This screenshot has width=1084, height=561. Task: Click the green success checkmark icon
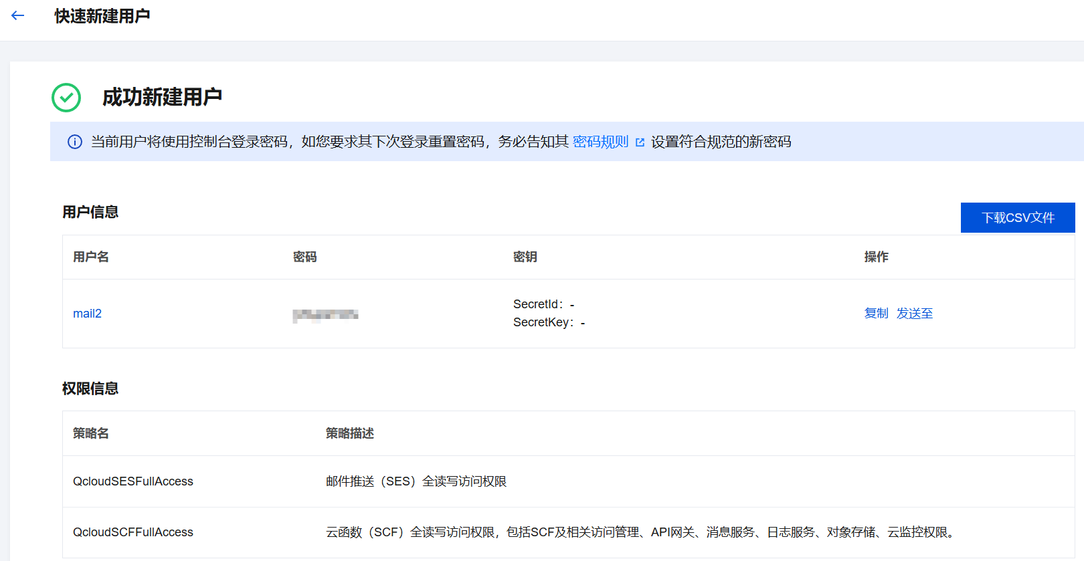tap(66, 98)
